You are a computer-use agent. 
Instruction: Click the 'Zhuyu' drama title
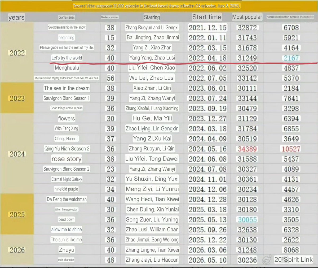(x=67, y=250)
